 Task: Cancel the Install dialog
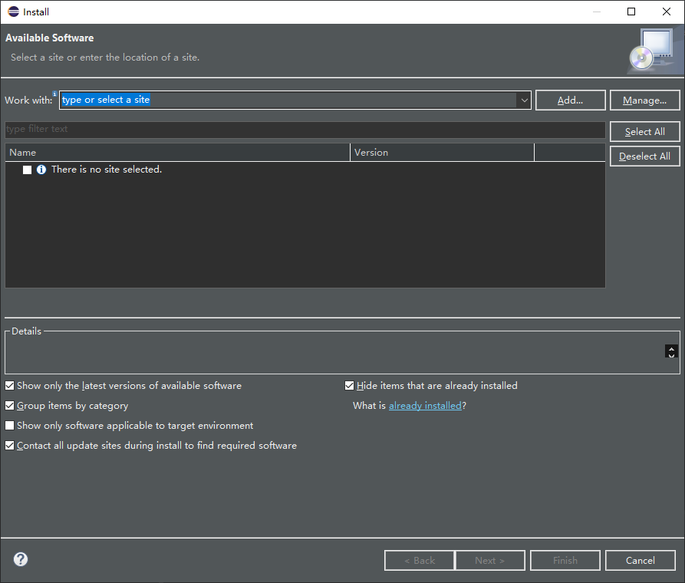click(x=640, y=560)
